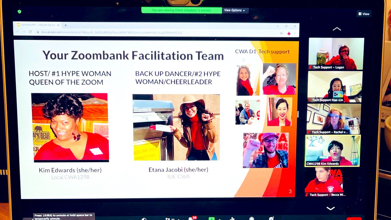
Task: Reload the Google Slides page
Action: [x=31, y=32]
